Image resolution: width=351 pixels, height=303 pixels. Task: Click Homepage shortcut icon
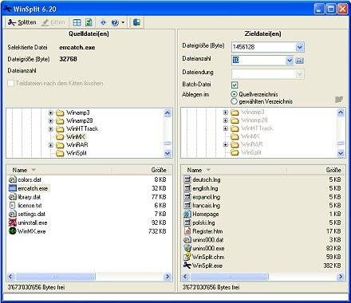[x=187, y=214]
